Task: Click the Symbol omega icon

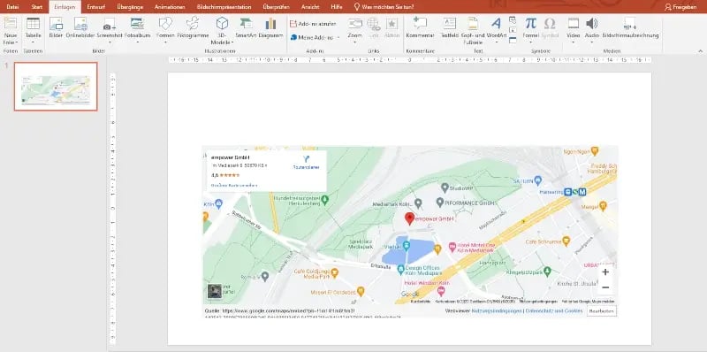Action: [x=549, y=24]
